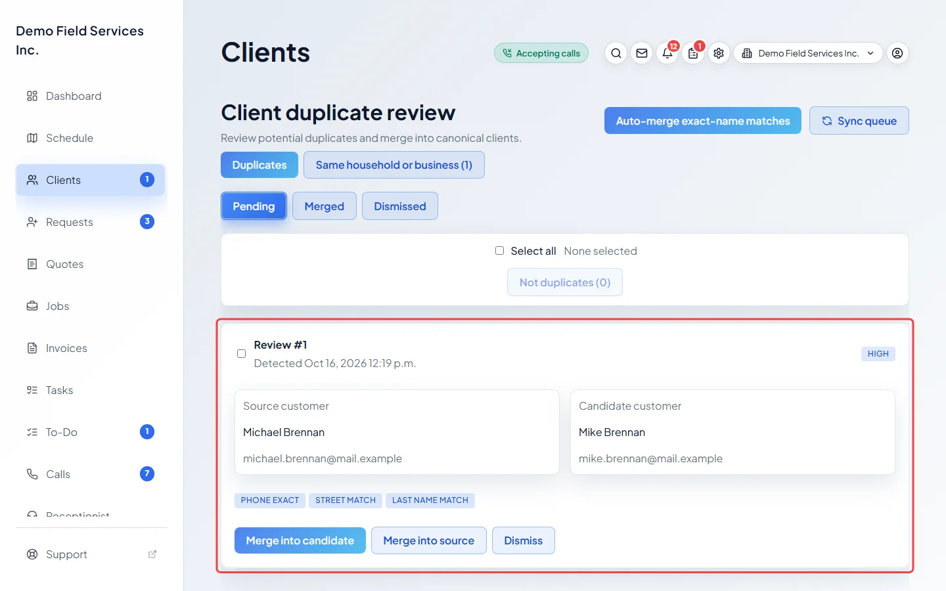This screenshot has width=946, height=591.
Task: Switch to the Dismissed tab
Action: click(400, 206)
